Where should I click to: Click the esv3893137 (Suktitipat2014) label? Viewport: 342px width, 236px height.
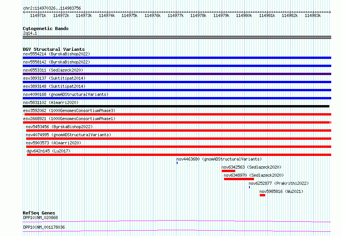(x=54, y=78)
